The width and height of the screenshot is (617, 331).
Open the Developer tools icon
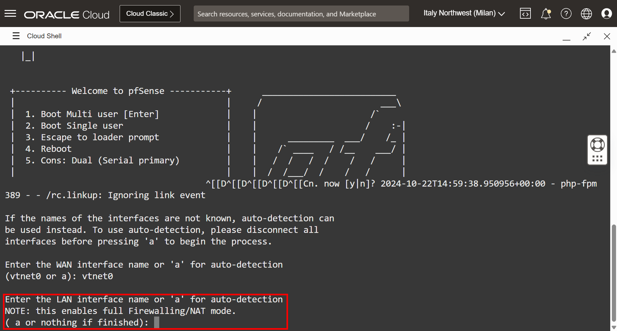click(525, 13)
